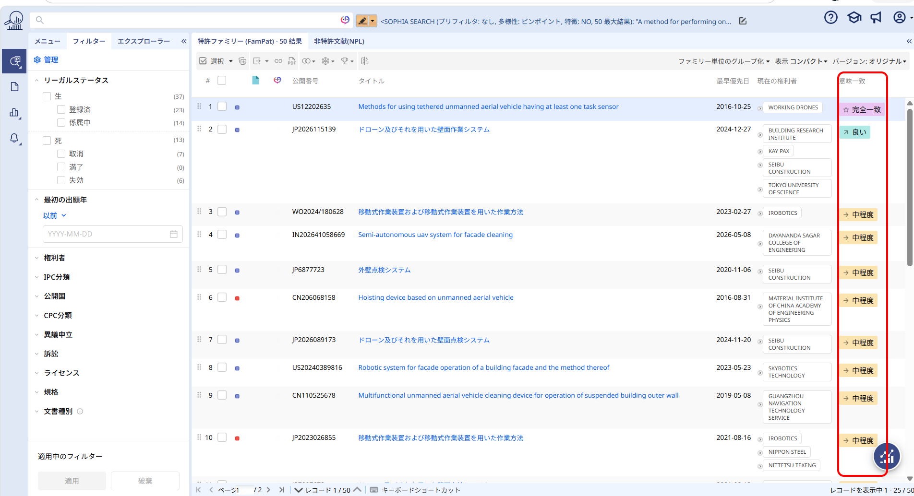The height and width of the screenshot is (496, 914).
Task: Switch to the メニュー tab
Action: [x=48, y=41]
